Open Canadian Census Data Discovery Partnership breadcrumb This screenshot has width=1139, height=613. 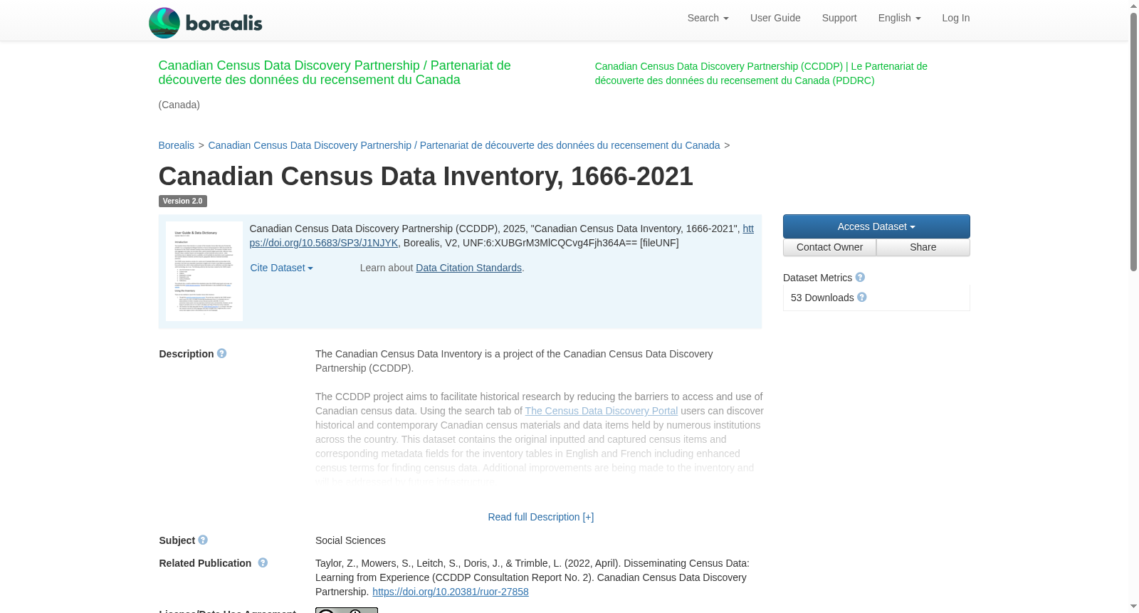[464, 145]
